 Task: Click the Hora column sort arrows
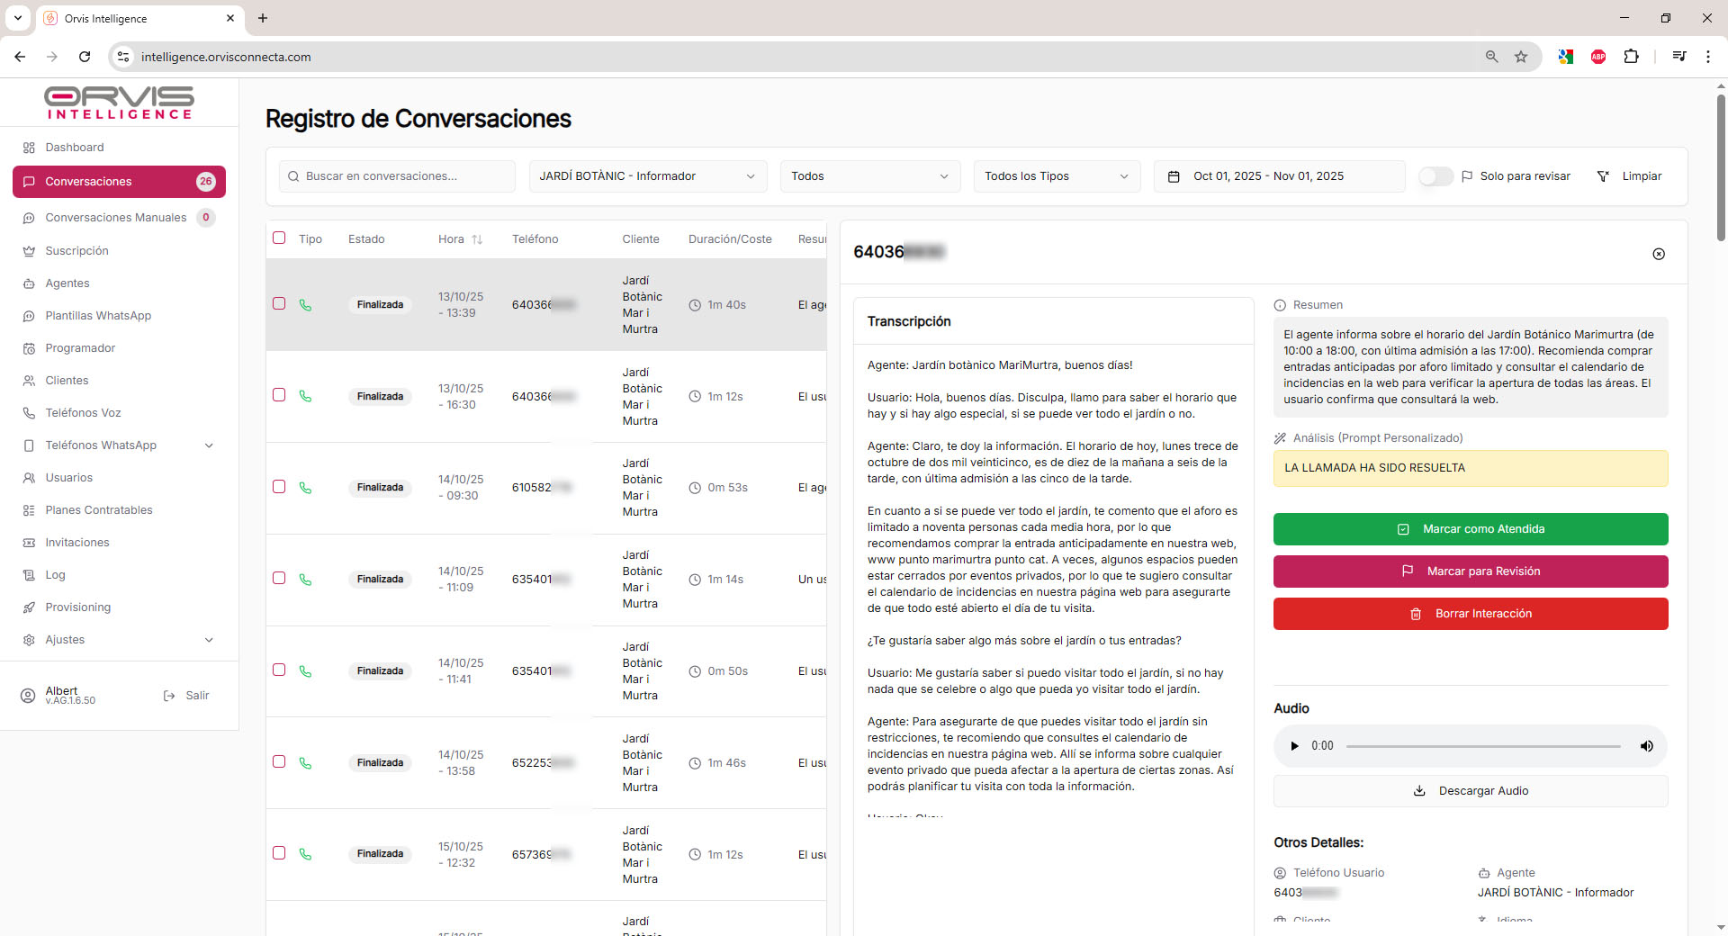(477, 239)
